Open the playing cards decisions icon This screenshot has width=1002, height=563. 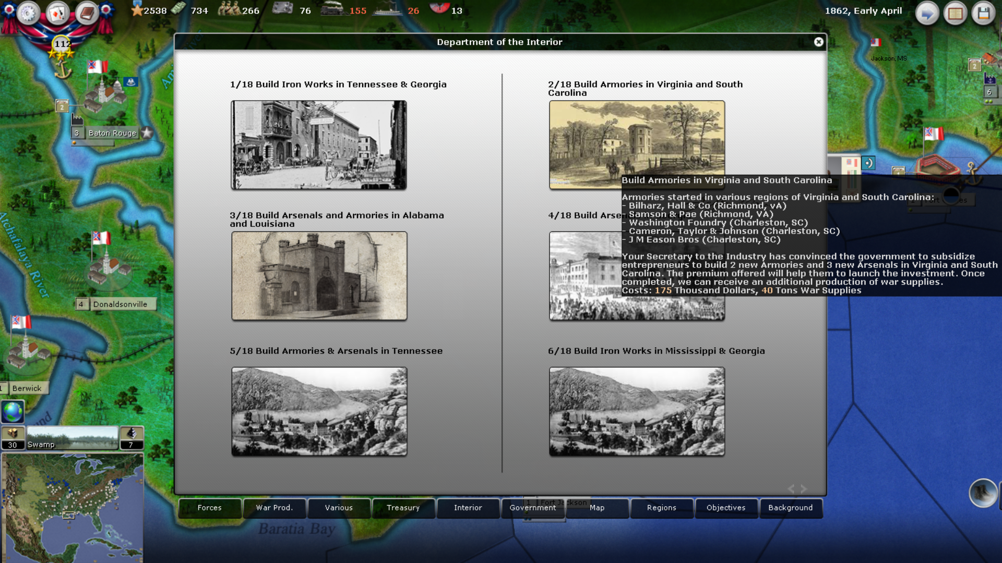point(58,13)
